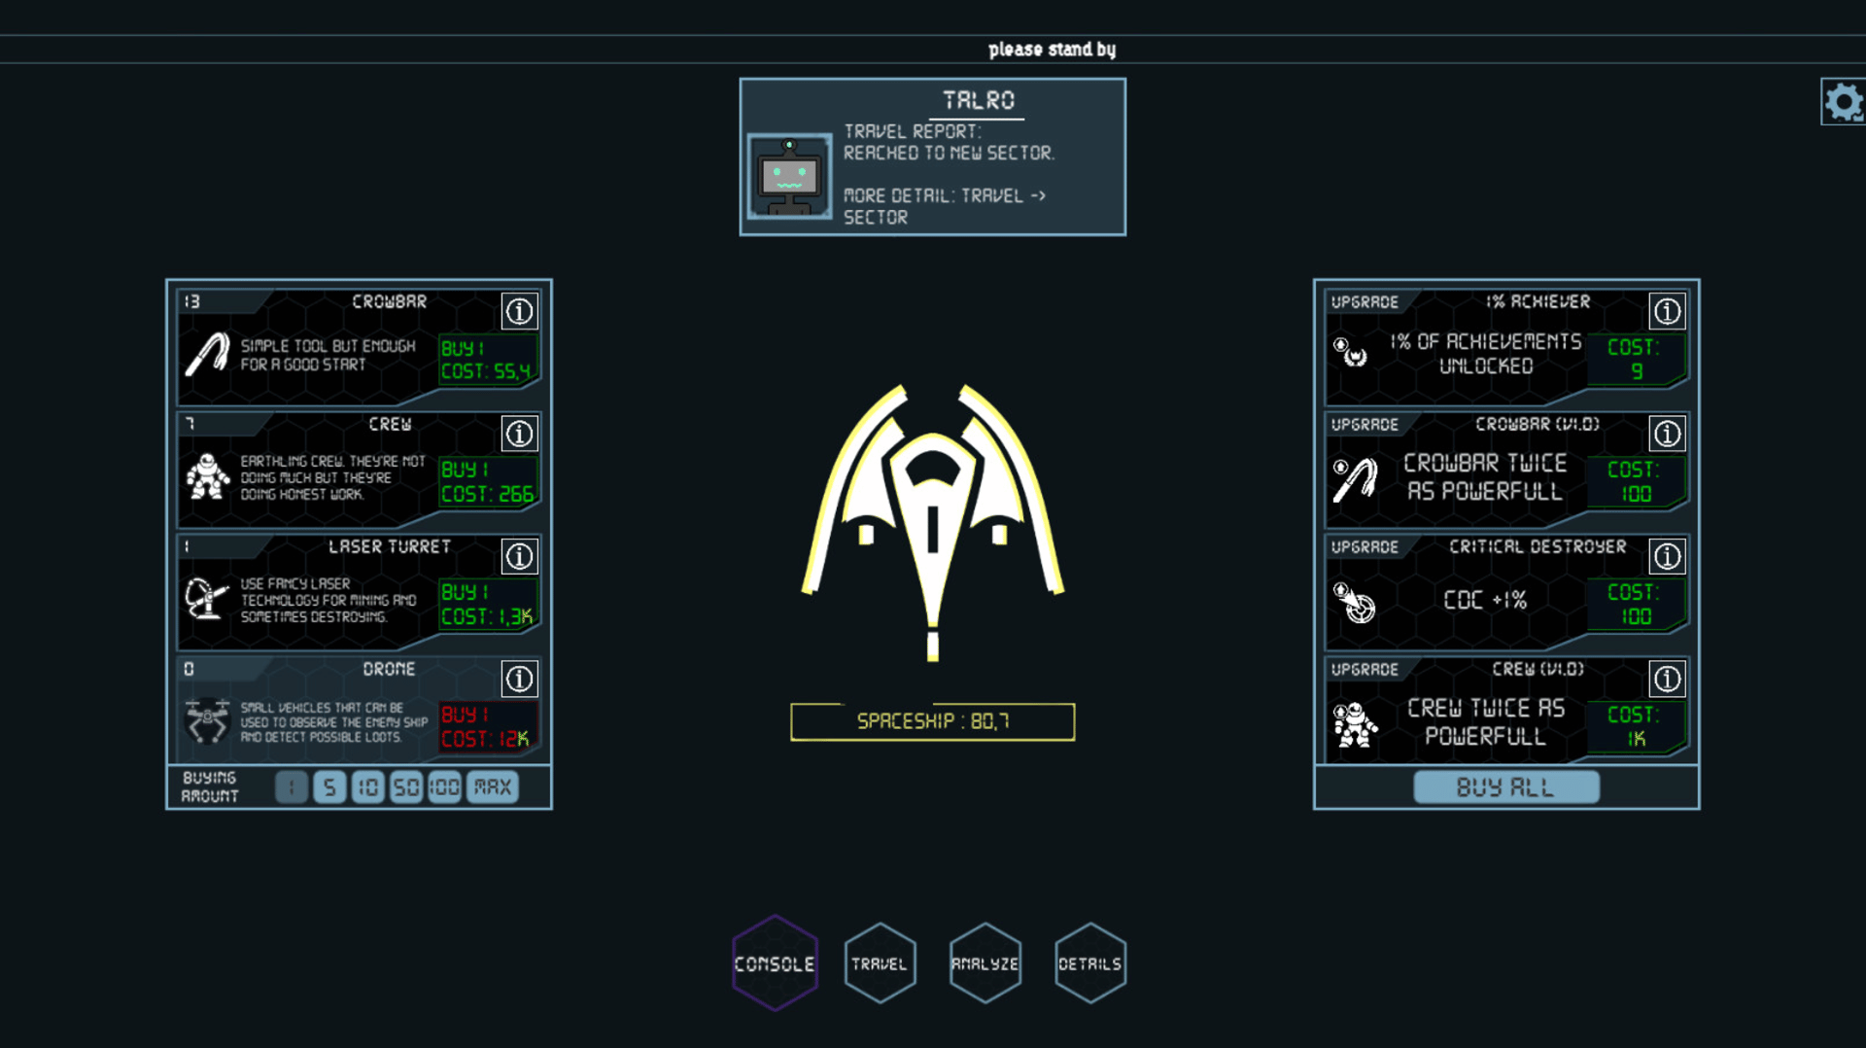Set buying amount to MAX
1866x1048 pixels.
pos(493,787)
